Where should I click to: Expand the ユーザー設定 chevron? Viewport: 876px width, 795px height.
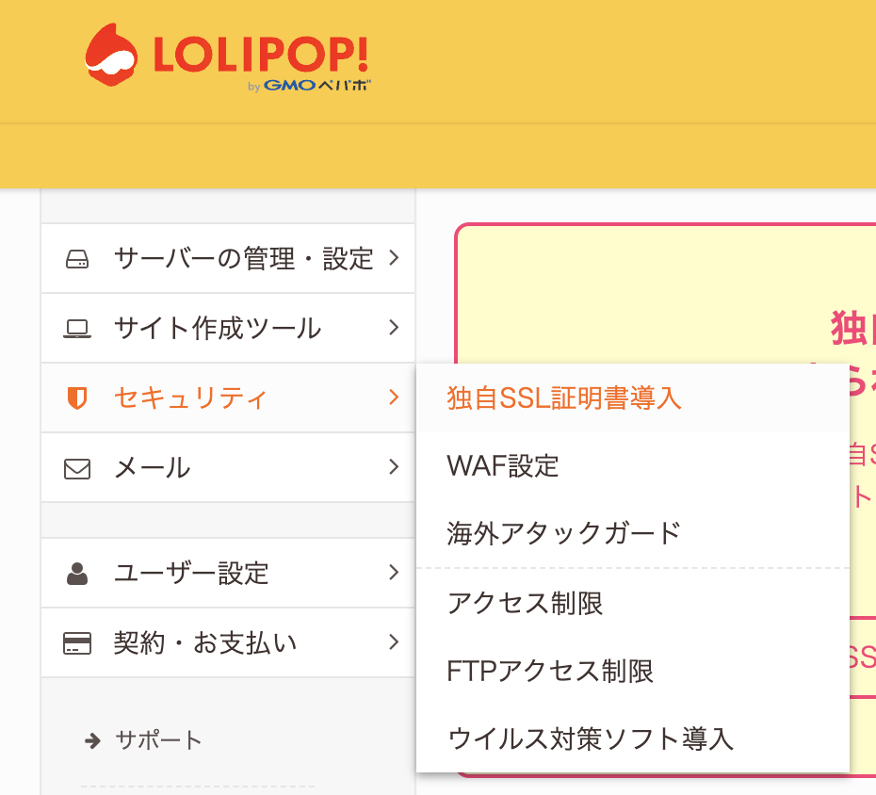(394, 572)
